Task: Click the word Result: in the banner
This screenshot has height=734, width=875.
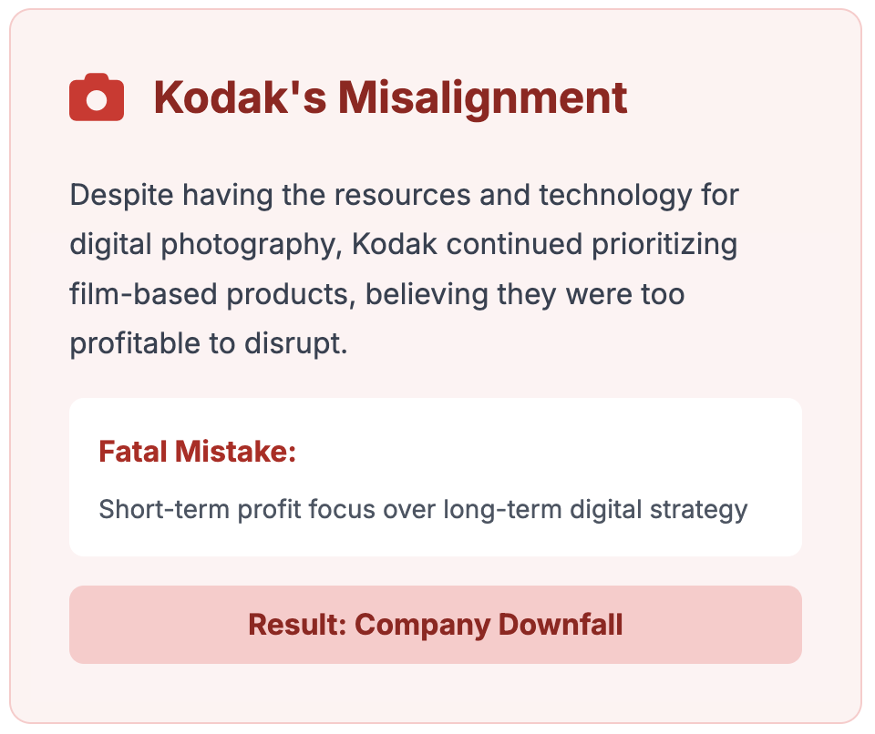Action: point(298,625)
